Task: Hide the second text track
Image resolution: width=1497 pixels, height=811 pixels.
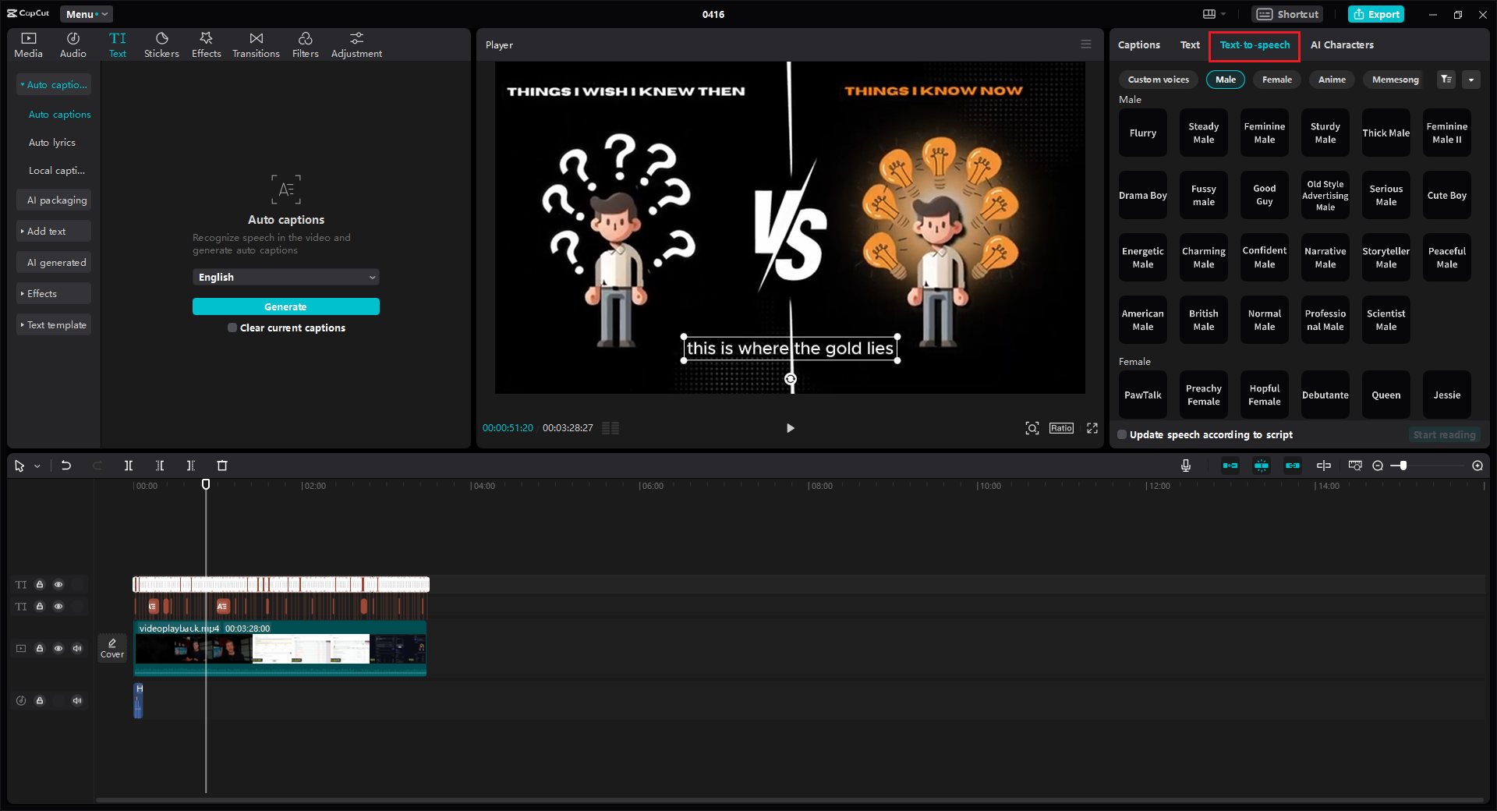Action: pyautogui.click(x=58, y=606)
